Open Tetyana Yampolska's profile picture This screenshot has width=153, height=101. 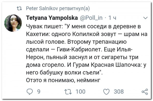point(13,23)
